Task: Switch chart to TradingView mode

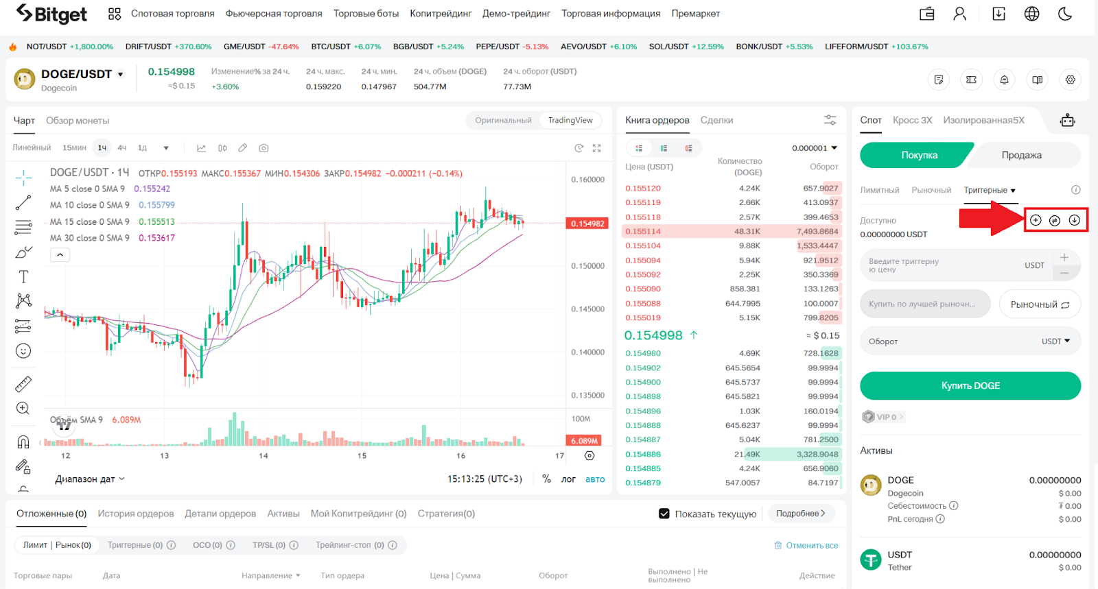Action: 570,120
